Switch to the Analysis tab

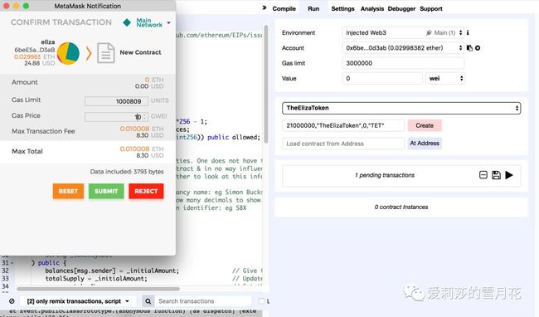pyautogui.click(x=372, y=8)
